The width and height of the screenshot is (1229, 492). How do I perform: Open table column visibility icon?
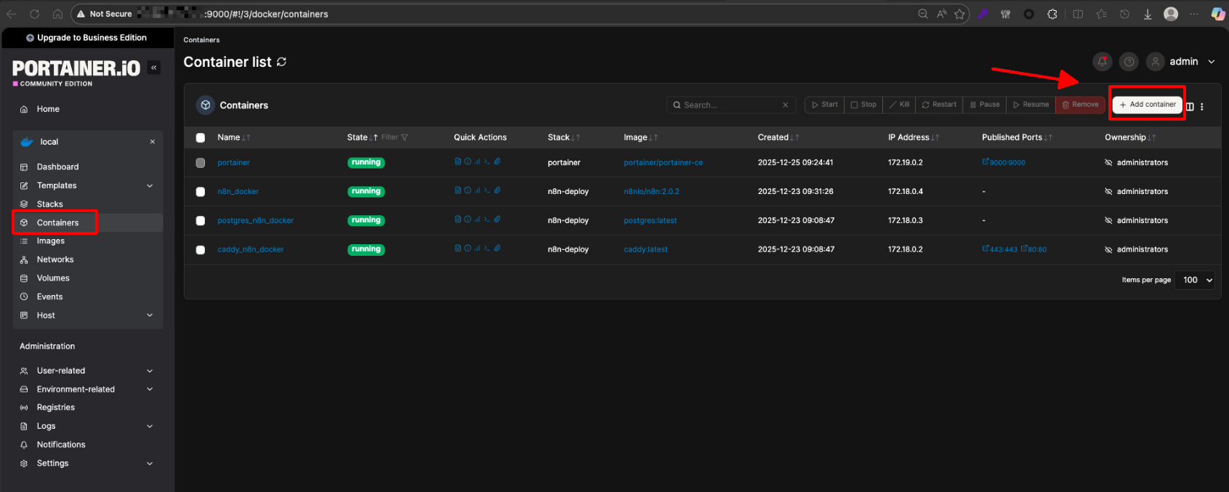point(1190,106)
